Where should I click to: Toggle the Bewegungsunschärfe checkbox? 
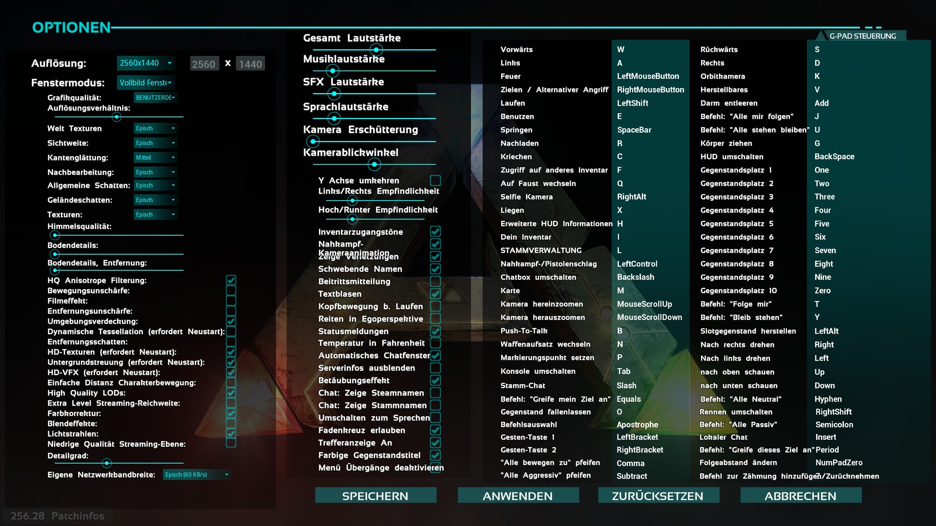coord(231,290)
